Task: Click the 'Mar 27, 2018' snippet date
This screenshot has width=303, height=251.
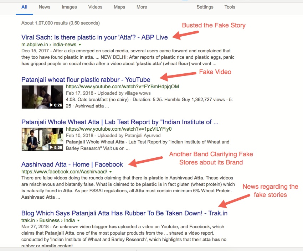Action: (x=35, y=226)
